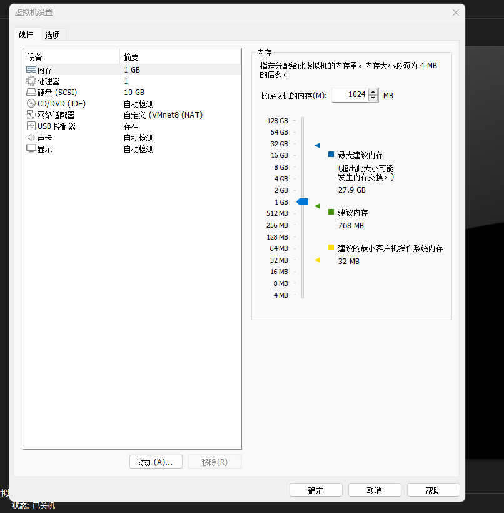Click the 自定义 (VMnet8 (NAT)) summary cell
The image size is (504, 513).
[163, 115]
